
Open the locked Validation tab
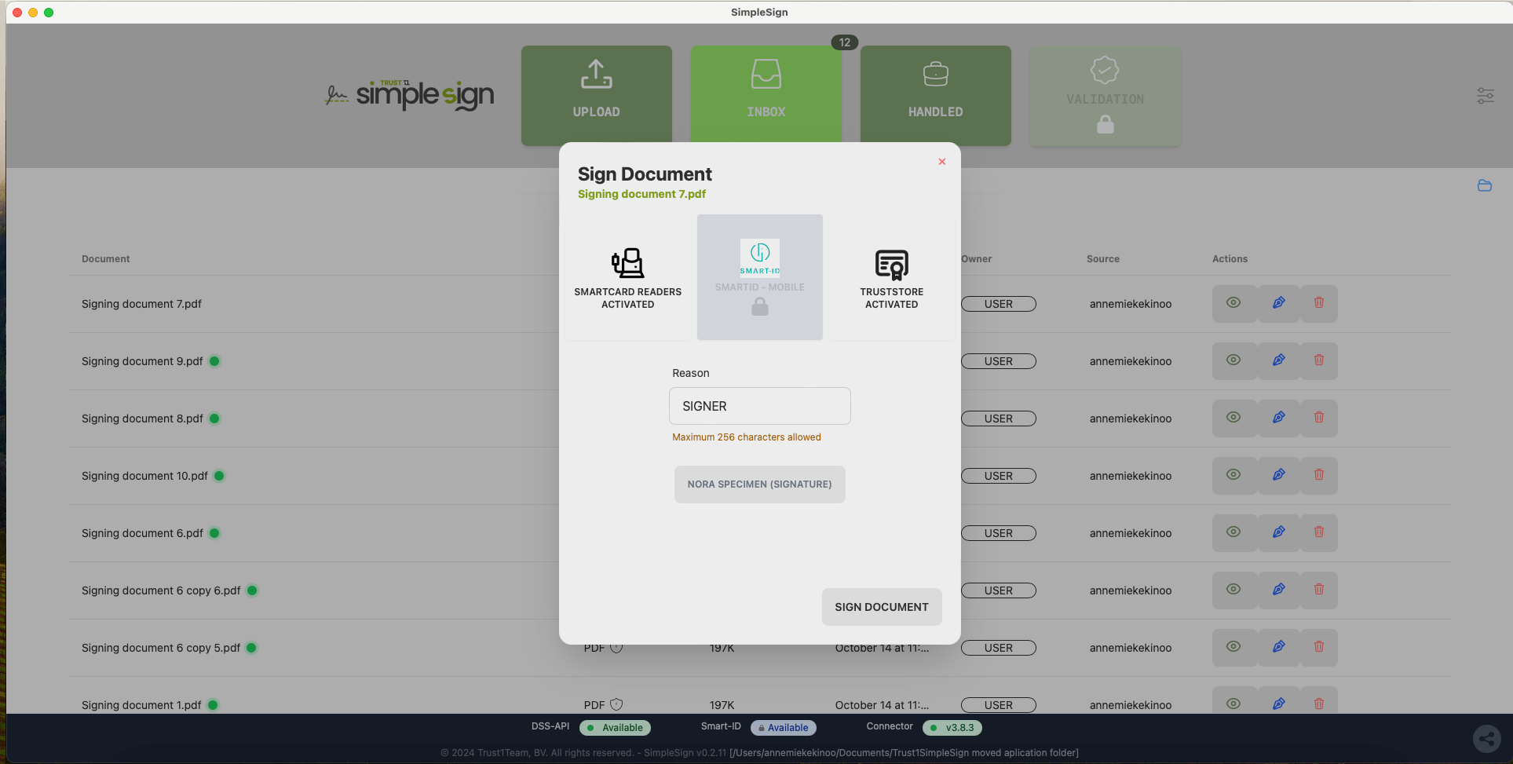1105,95
